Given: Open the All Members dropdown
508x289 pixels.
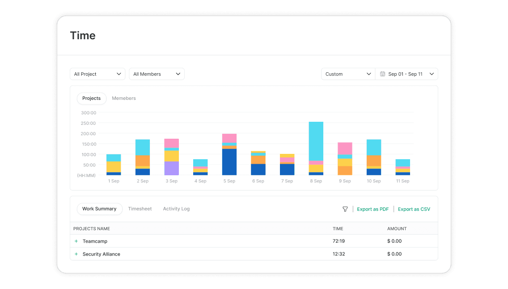Looking at the screenshot, I should tap(157, 74).
